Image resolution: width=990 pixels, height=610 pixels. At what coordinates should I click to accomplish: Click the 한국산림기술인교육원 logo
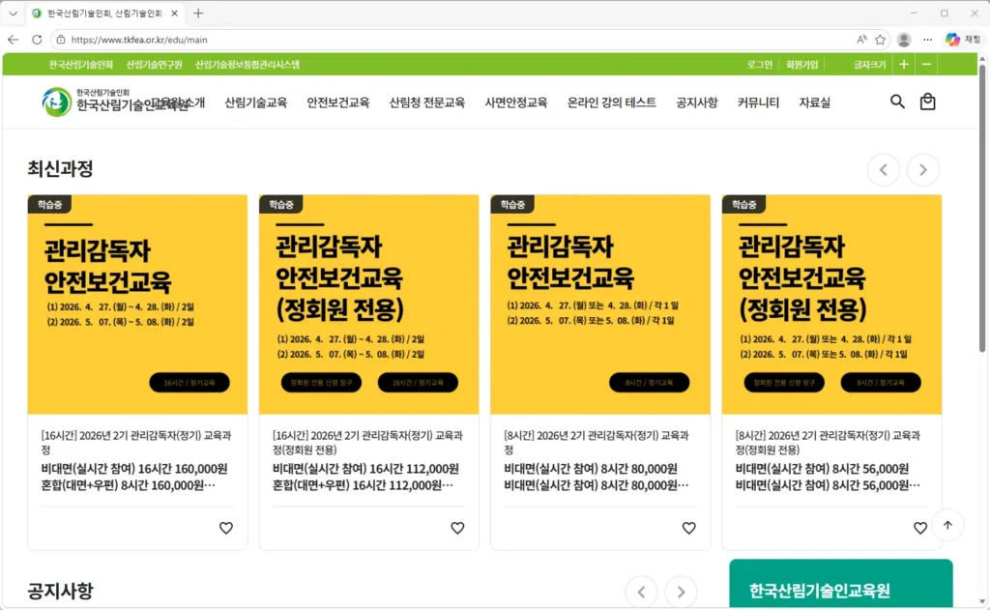click(x=115, y=102)
